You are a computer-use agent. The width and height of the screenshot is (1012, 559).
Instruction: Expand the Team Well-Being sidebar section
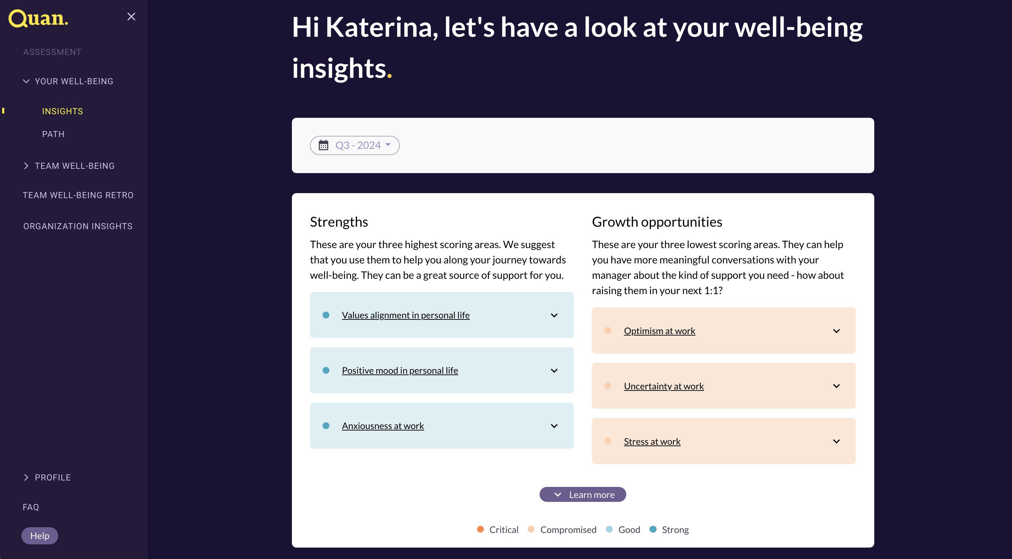[x=26, y=166]
